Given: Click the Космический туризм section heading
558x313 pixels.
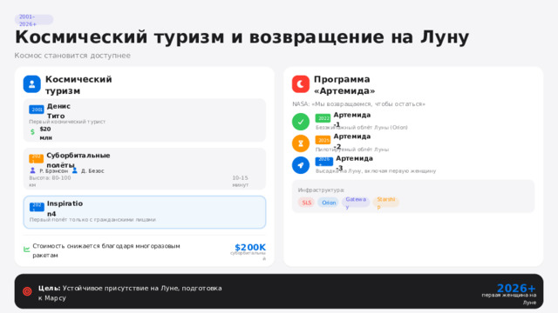Looking at the screenshot, I should pyautogui.click(x=78, y=85).
